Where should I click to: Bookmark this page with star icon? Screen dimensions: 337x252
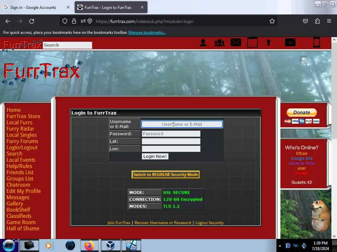272,21
